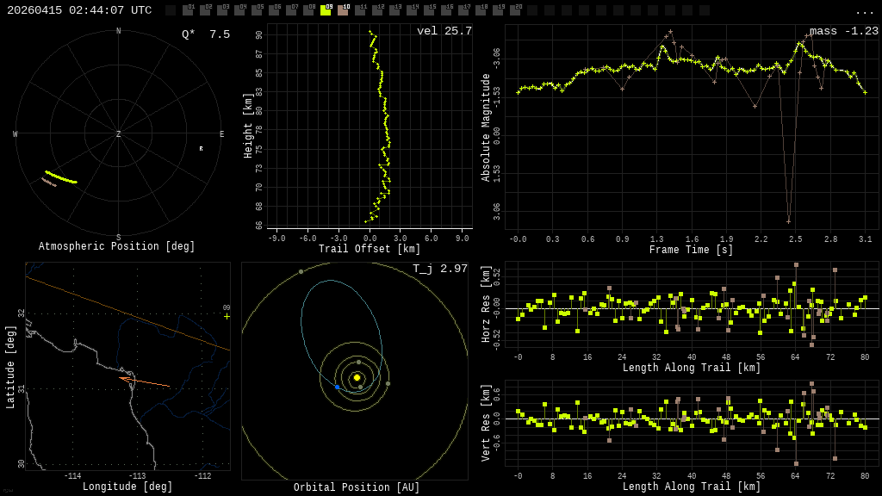Click the T_j 2.97 Tisserand value

pyautogui.click(x=440, y=270)
